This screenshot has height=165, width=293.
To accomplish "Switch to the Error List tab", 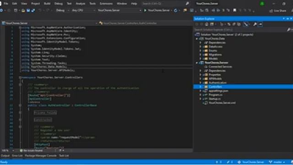I will [17, 156].
